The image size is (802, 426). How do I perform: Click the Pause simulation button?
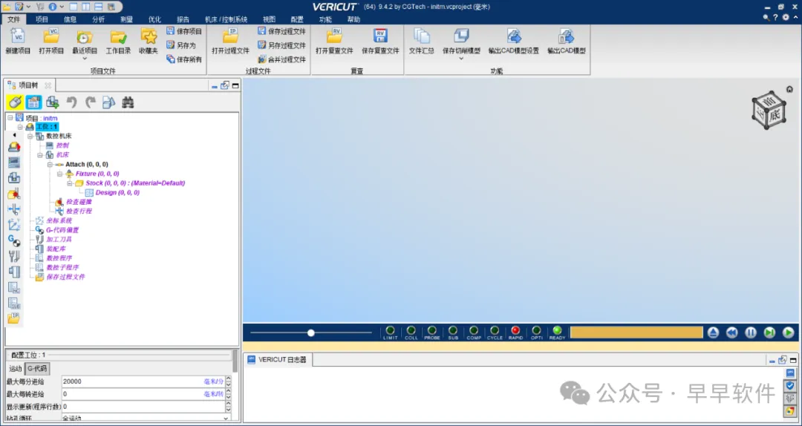point(750,332)
